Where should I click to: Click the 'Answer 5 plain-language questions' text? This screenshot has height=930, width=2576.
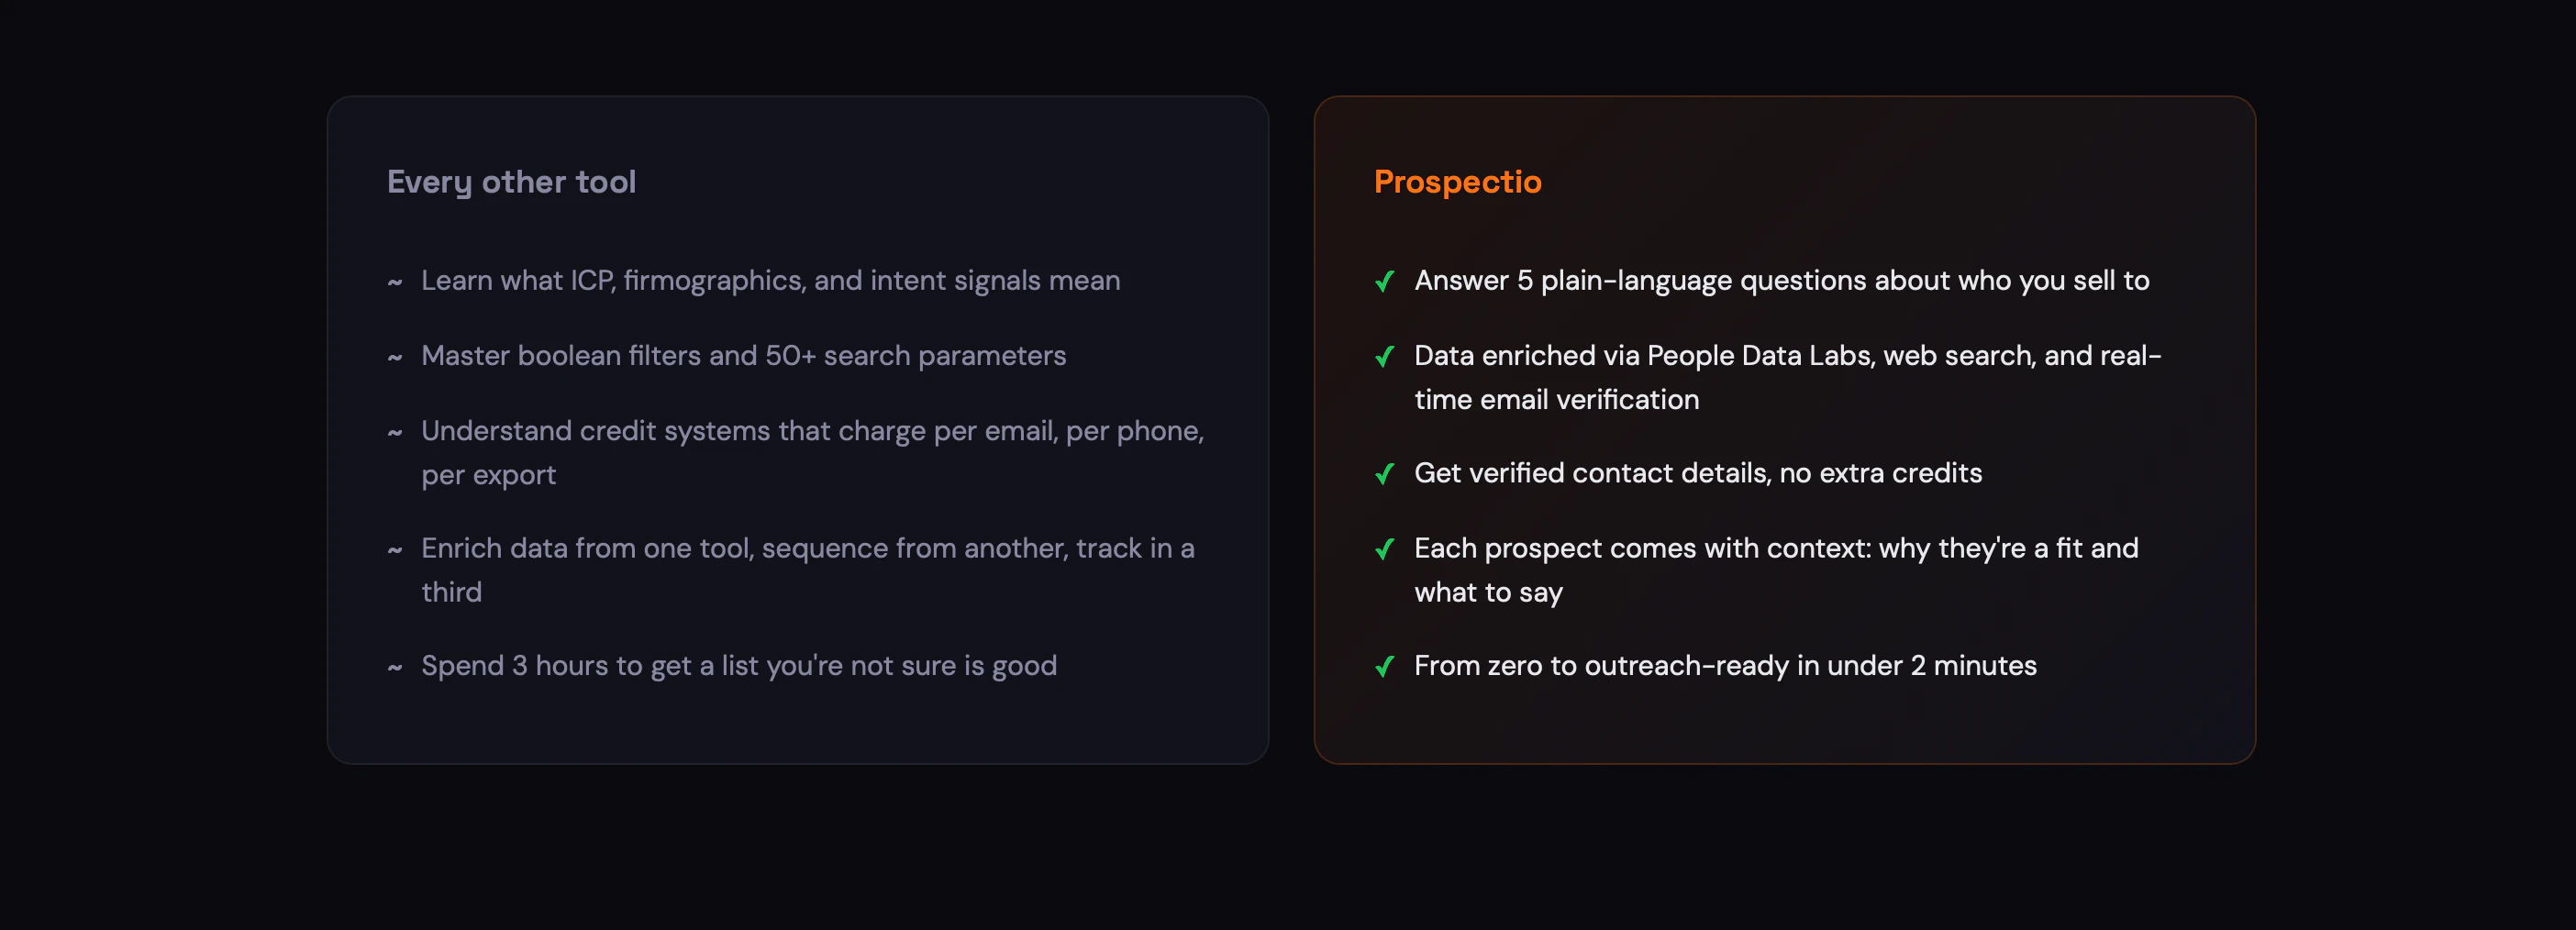click(1782, 281)
